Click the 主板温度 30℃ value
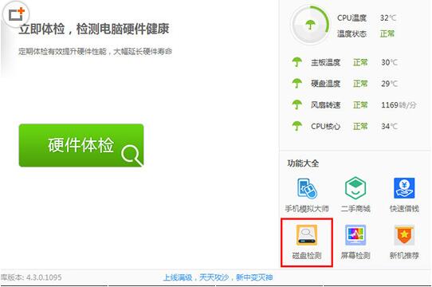This screenshot has height=287, width=432. [389, 62]
